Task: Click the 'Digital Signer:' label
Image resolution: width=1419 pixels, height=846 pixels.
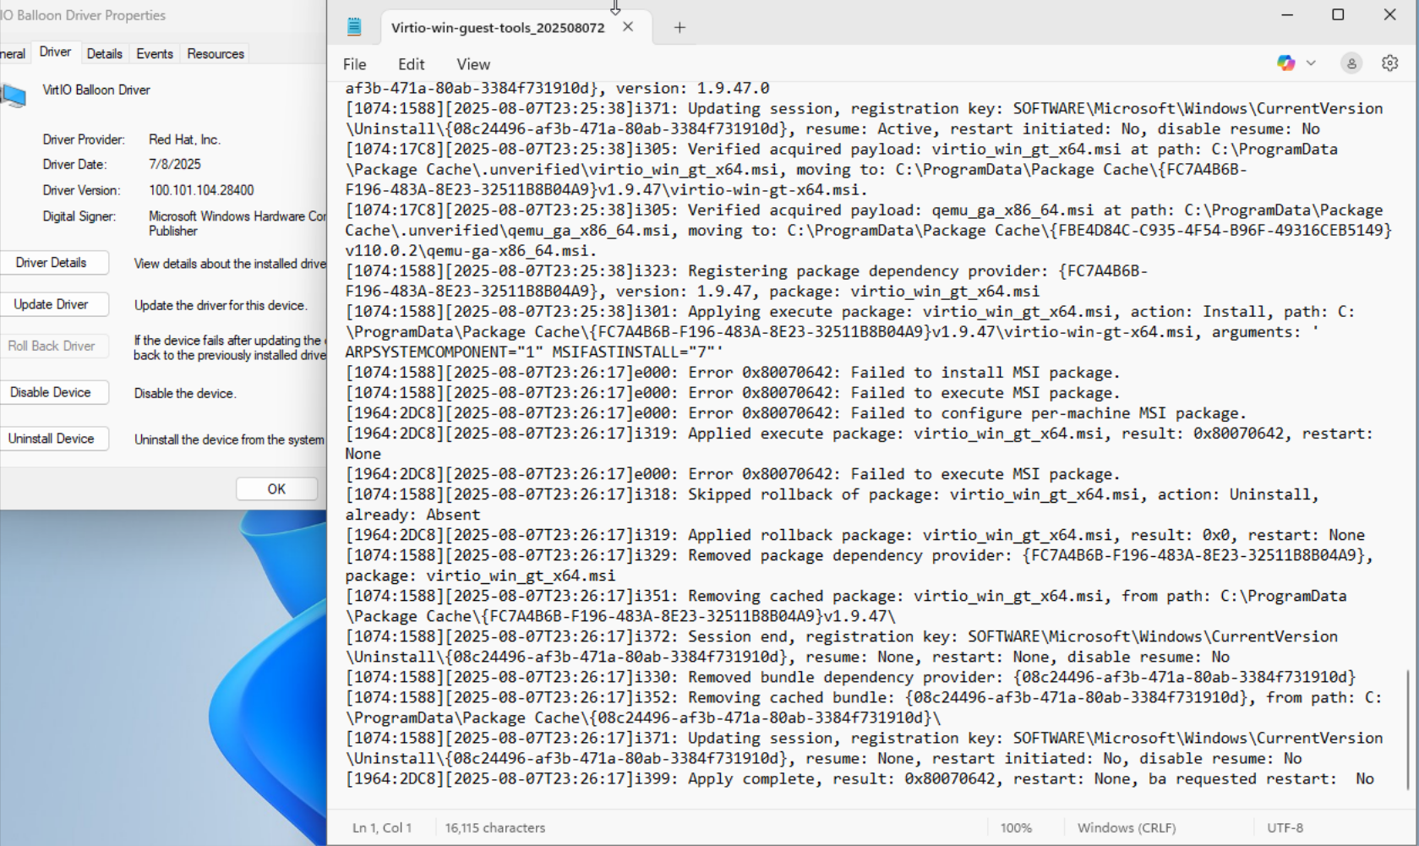Action: (79, 216)
